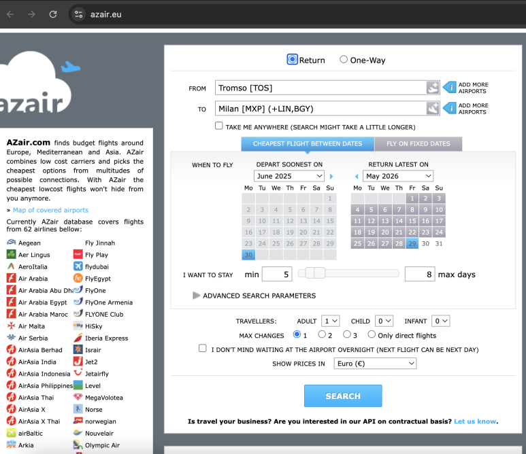Screen dimensions: 526x454
Task: Open the Infant travellers dropdown
Action: tap(440, 321)
